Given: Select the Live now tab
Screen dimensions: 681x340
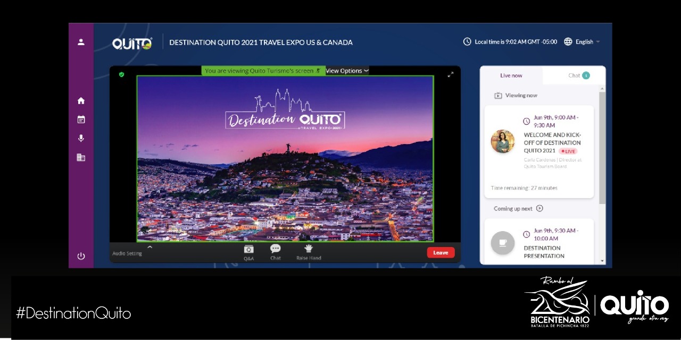Looking at the screenshot, I should 511,75.
